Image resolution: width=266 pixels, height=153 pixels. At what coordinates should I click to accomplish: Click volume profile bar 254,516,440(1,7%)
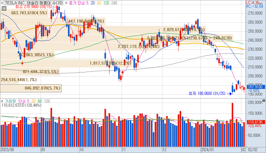click(x=9, y=80)
